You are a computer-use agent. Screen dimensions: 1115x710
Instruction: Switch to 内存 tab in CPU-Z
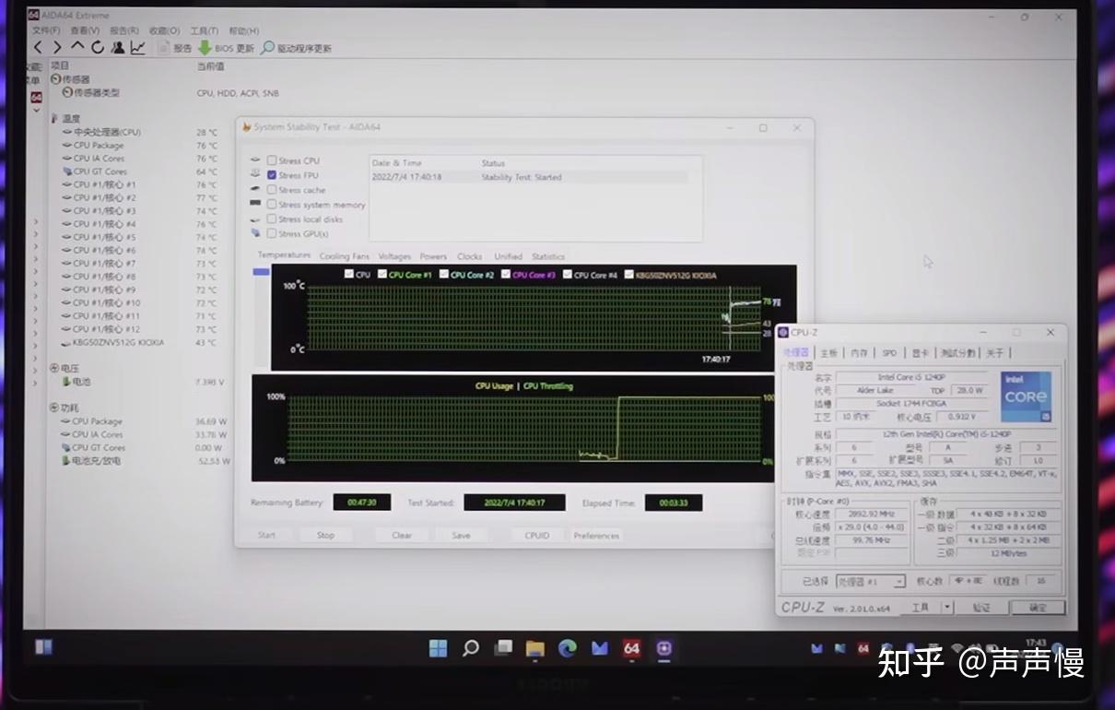point(859,352)
